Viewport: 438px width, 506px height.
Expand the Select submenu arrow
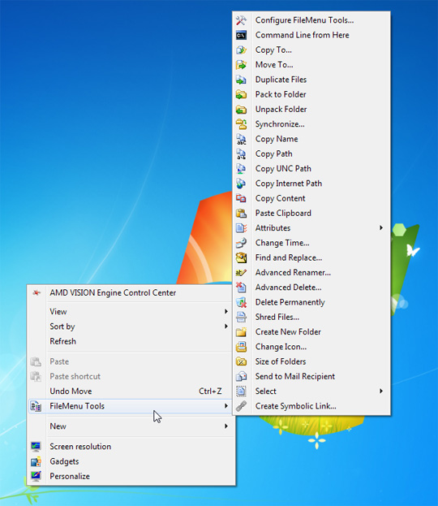click(x=381, y=391)
